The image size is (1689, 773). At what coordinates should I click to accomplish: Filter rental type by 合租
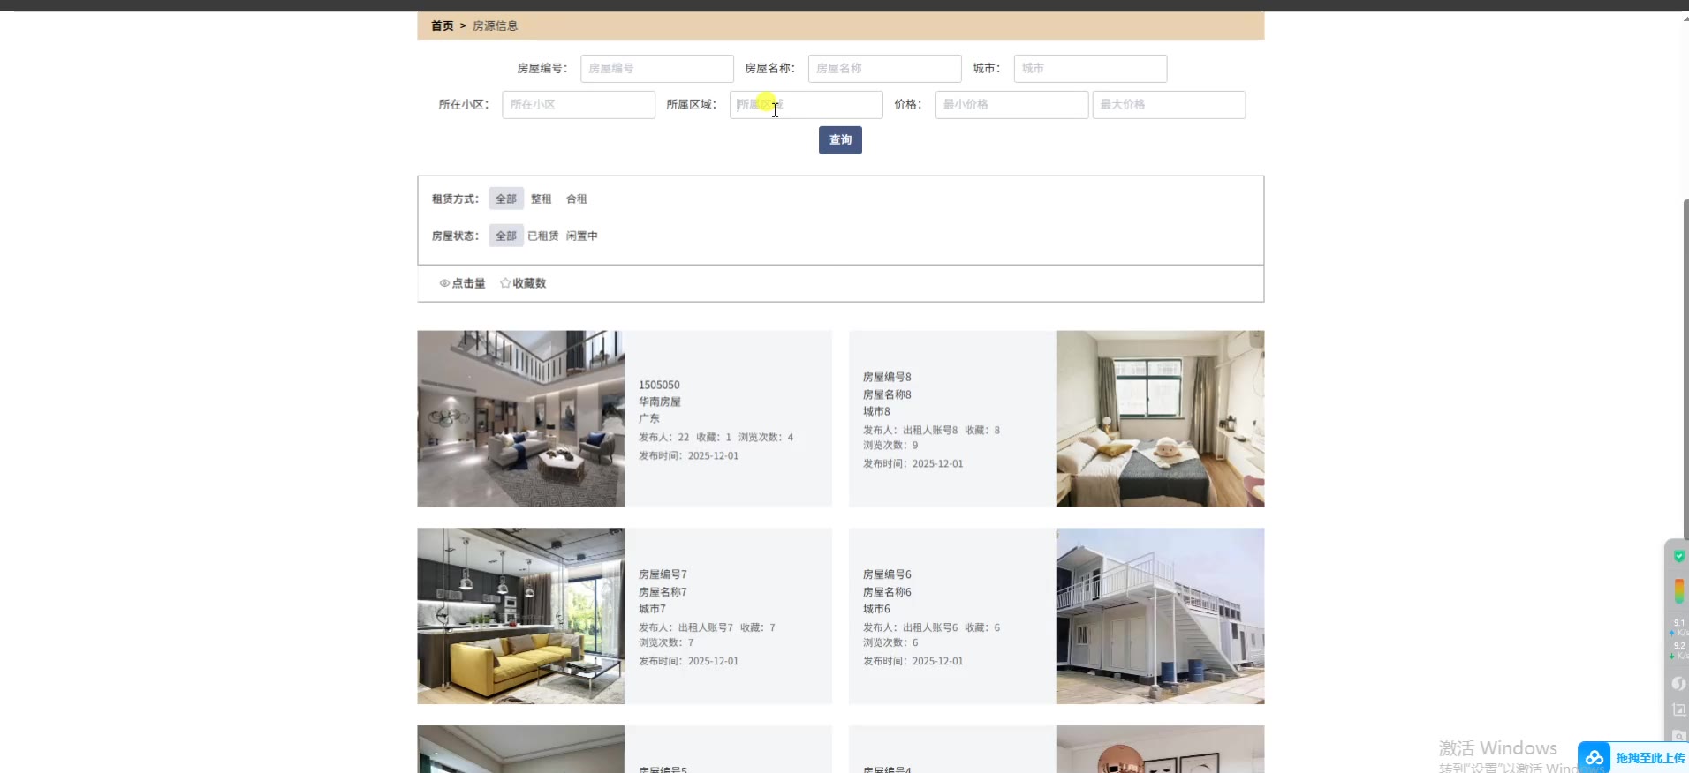tap(577, 199)
